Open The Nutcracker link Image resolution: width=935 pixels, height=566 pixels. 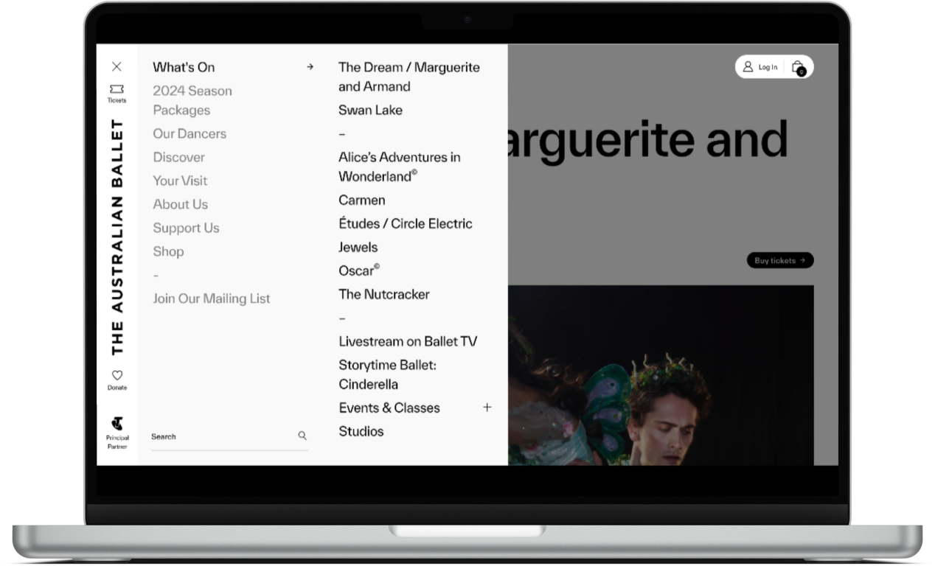pos(383,294)
